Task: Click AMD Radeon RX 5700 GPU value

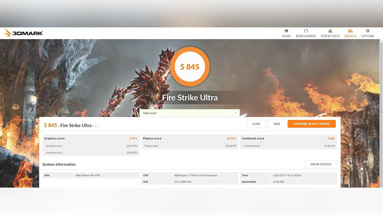Action: pyautogui.click(x=88, y=176)
